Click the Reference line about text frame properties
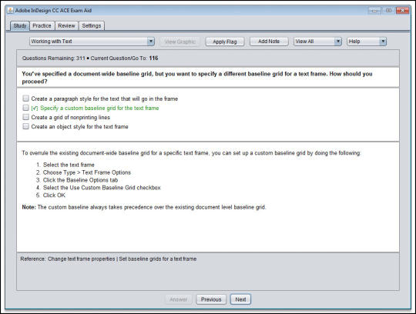Image resolution: width=416 pixels, height=314 pixels. click(109, 259)
